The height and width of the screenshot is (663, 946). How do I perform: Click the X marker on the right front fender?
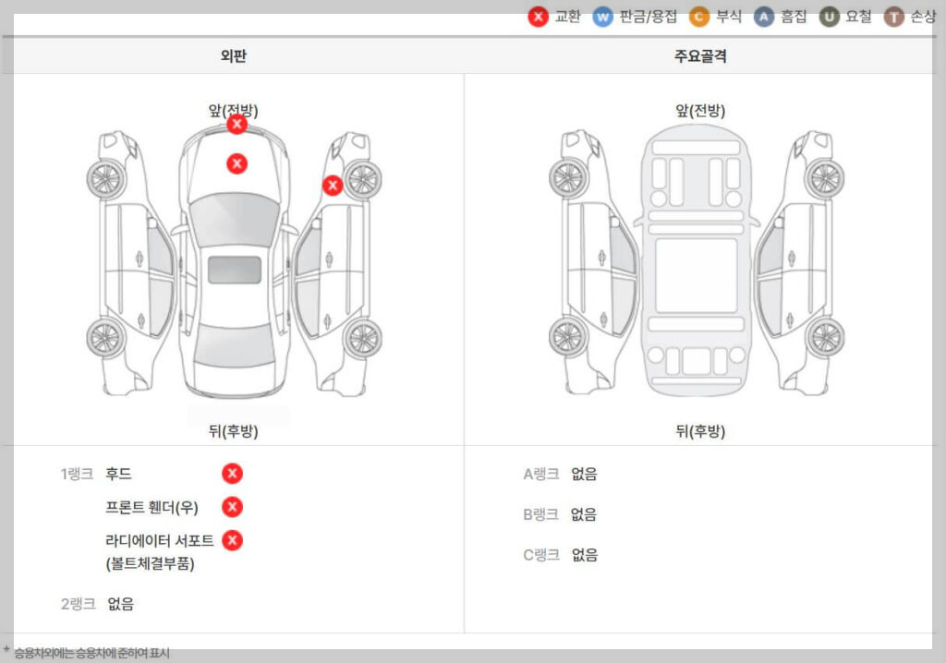333,185
